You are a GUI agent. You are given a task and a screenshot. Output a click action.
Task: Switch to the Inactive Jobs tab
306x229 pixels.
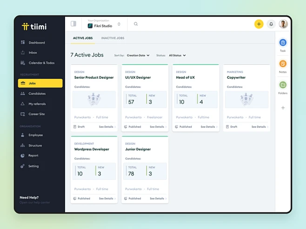click(113, 38)
